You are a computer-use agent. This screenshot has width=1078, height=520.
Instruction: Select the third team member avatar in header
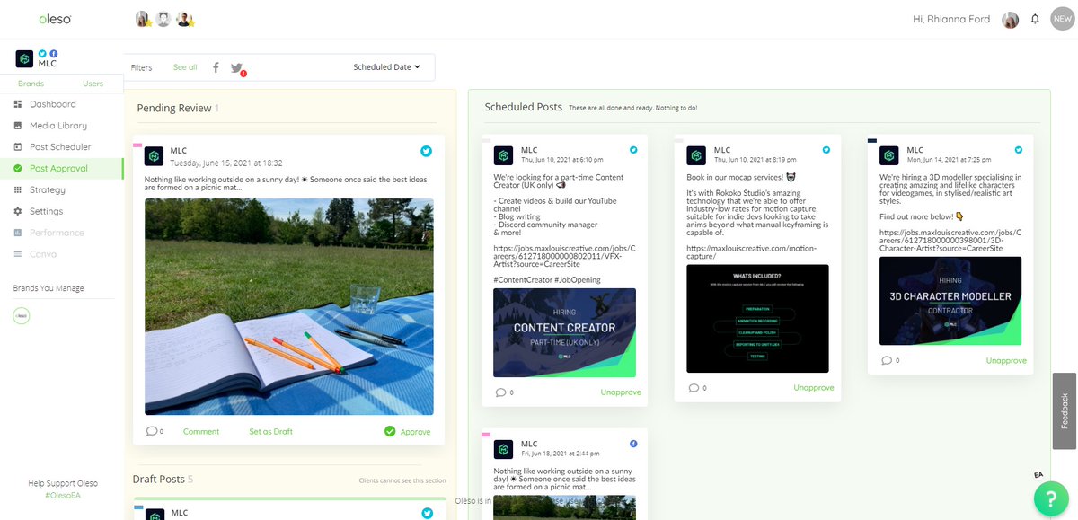tap(184, 19)
